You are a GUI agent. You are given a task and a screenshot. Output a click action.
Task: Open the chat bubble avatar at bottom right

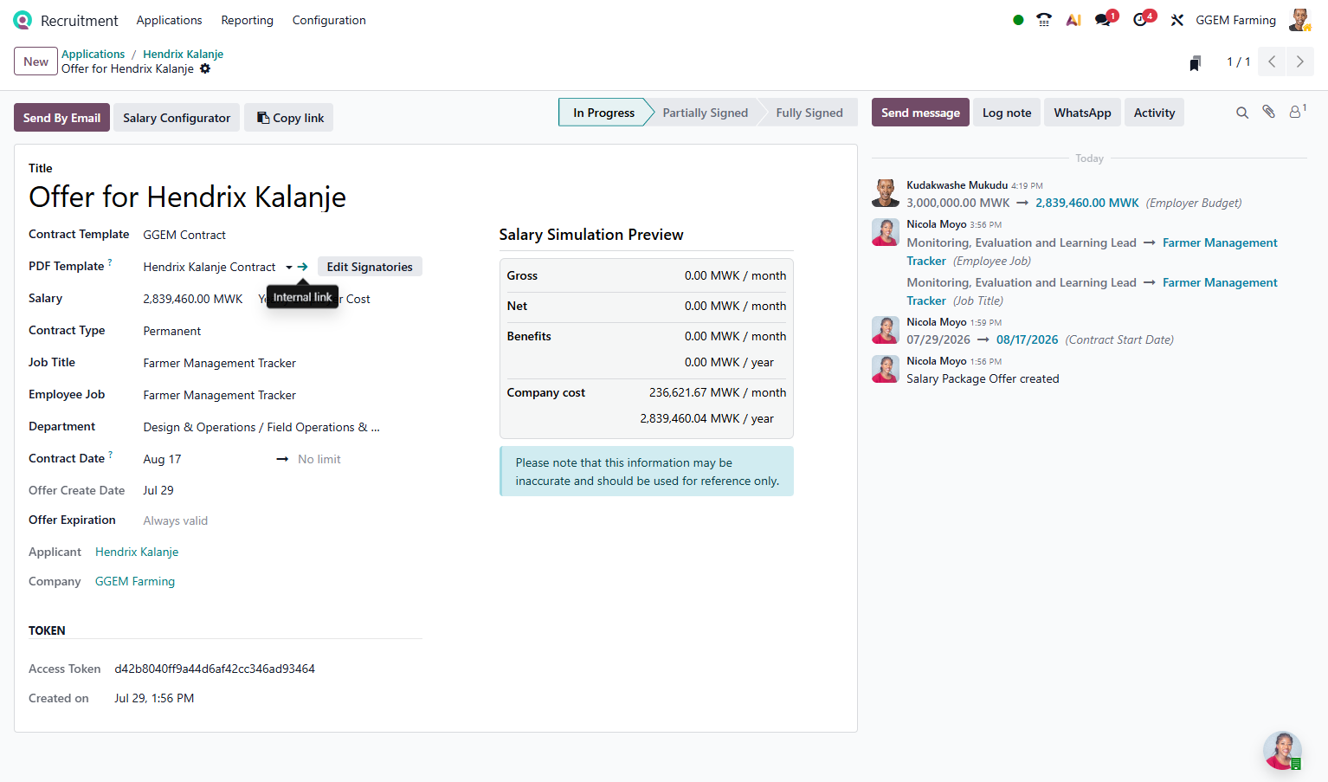click(x=1282, y=751)
